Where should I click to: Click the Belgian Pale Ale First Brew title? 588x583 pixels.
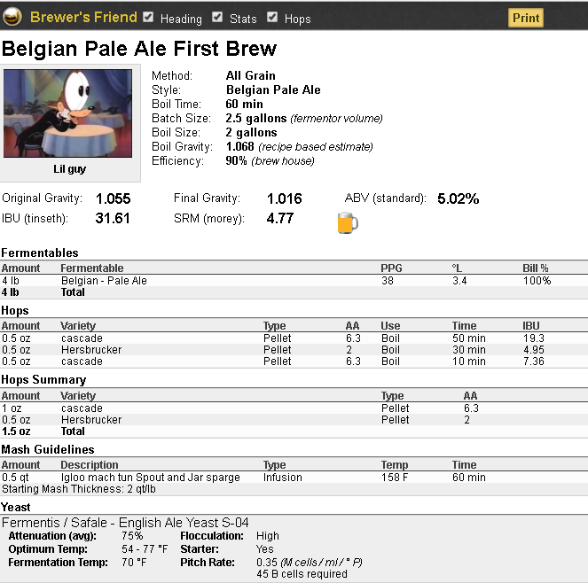(139, 49)
